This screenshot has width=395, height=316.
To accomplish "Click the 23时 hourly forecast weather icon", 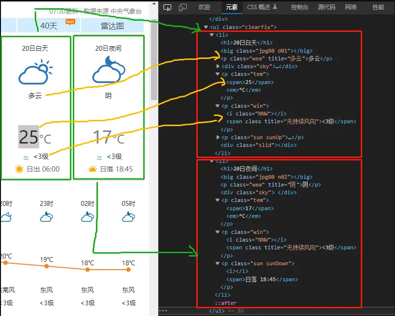I will (x=47, y=217).
